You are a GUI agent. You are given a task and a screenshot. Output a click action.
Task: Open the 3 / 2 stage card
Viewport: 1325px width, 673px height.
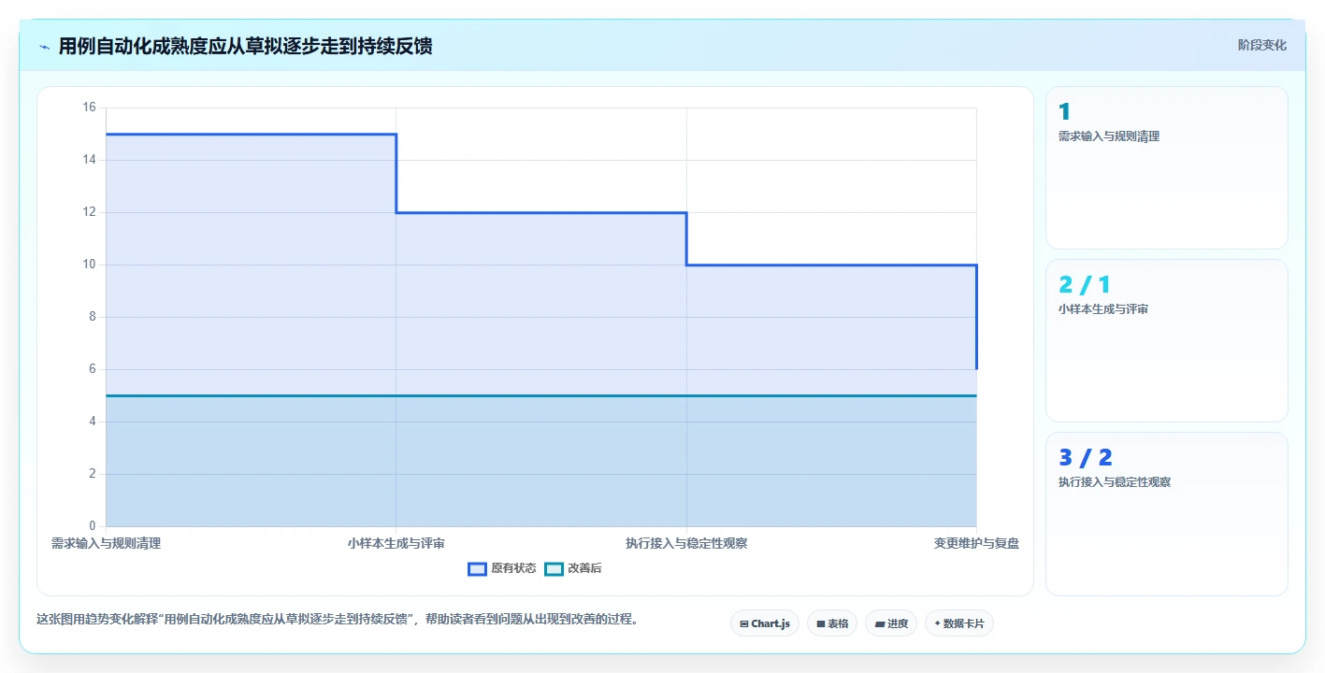click(x=1166, y=513)
